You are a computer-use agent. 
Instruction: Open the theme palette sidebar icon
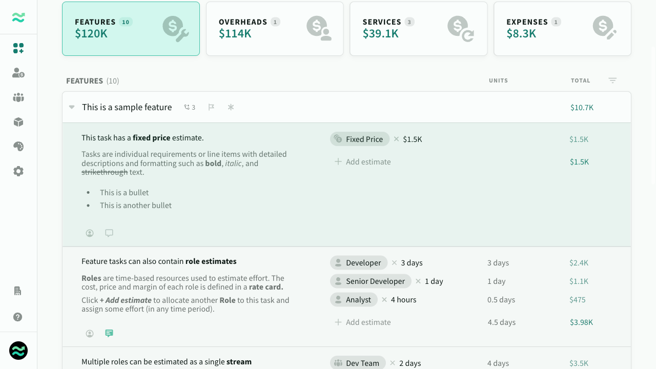pos(18,147)
